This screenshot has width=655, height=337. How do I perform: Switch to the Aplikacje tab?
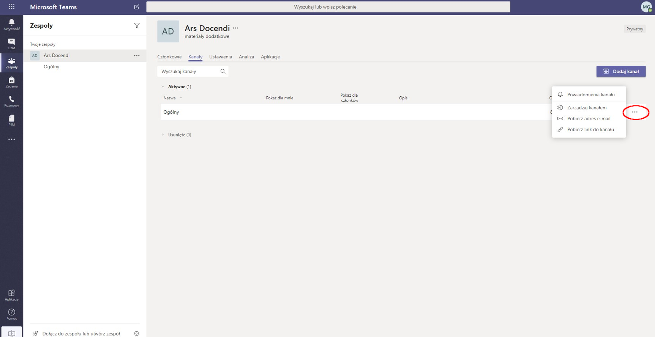point(270,57)
